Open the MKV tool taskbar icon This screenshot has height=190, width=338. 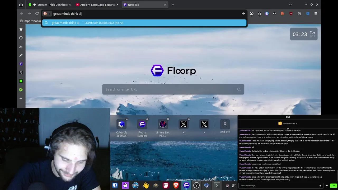pyautogui.click(x=135, y=186)
